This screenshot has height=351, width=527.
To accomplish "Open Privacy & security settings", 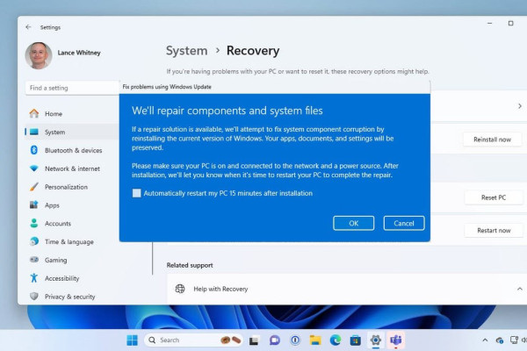I will point(72,297).
